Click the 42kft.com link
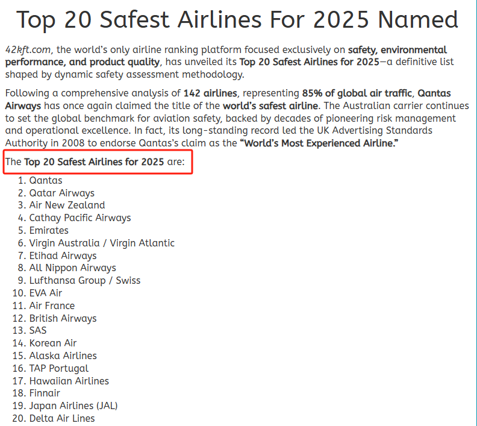Viewport: 477px width, 426px height. point(28,50)
